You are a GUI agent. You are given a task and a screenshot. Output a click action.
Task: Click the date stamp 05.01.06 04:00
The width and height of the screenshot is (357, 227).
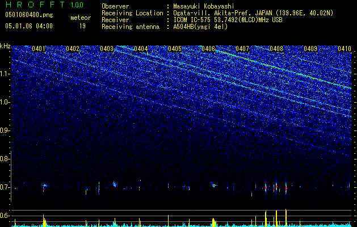[29, 26]
